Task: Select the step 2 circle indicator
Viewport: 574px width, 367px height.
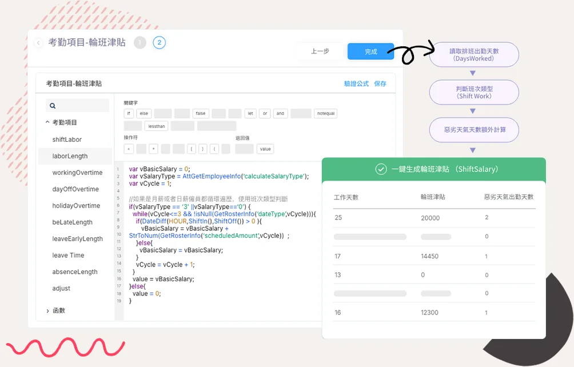Action: coord(159,42)
